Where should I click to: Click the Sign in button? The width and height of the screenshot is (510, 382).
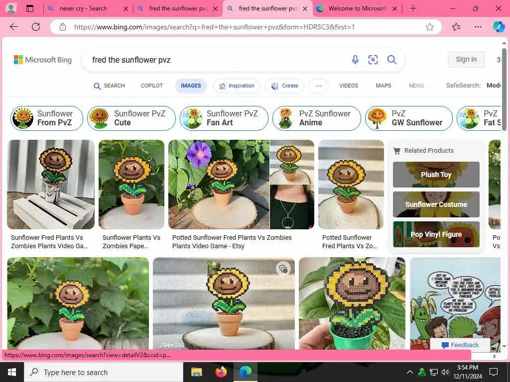pyautogui.click(x=466, y=60)
